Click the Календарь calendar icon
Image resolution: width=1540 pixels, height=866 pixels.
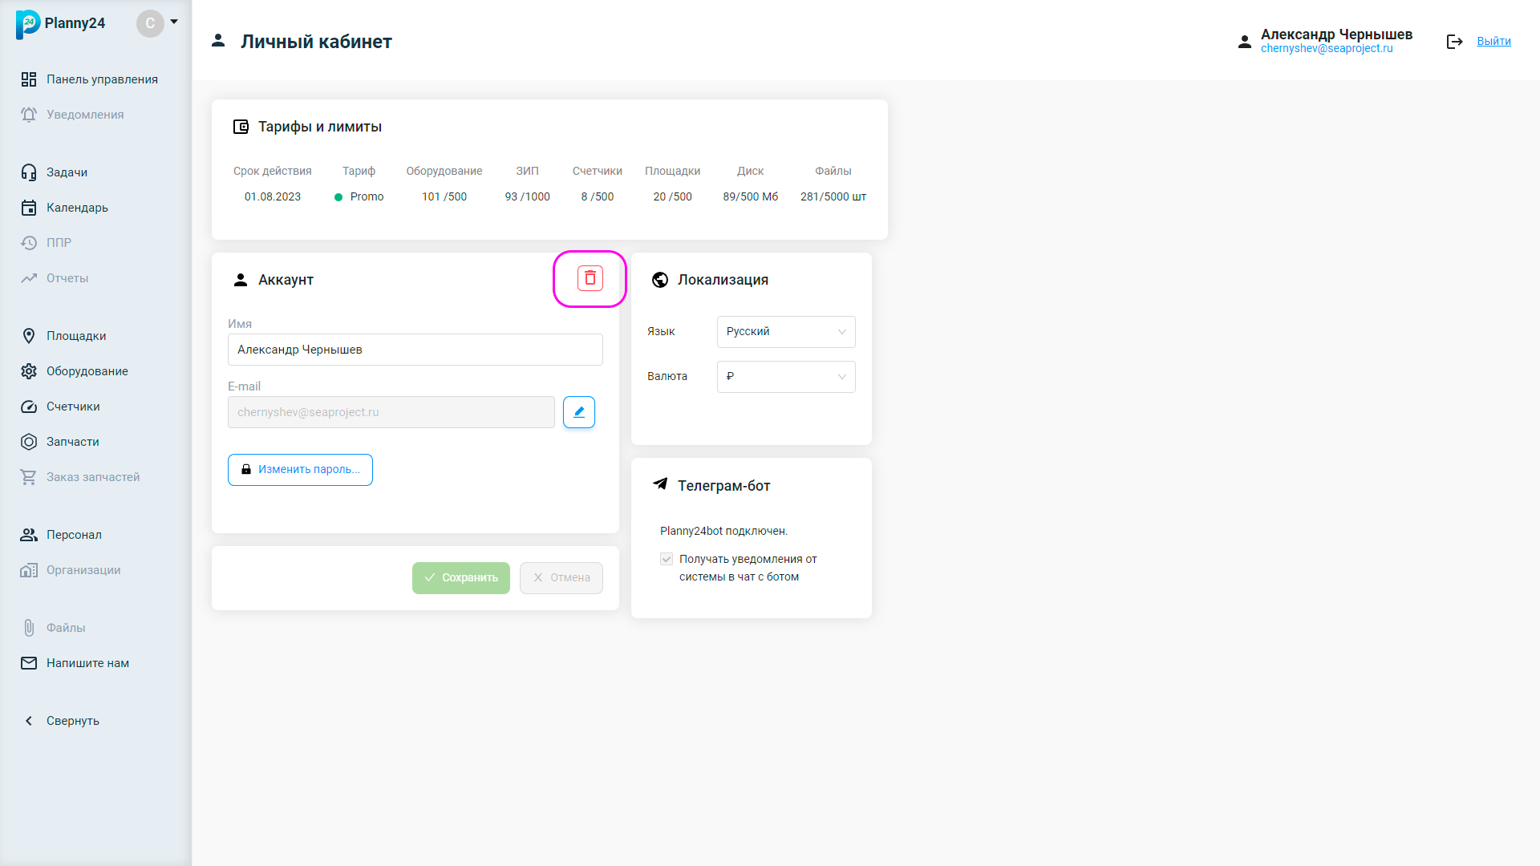point(29,208)
